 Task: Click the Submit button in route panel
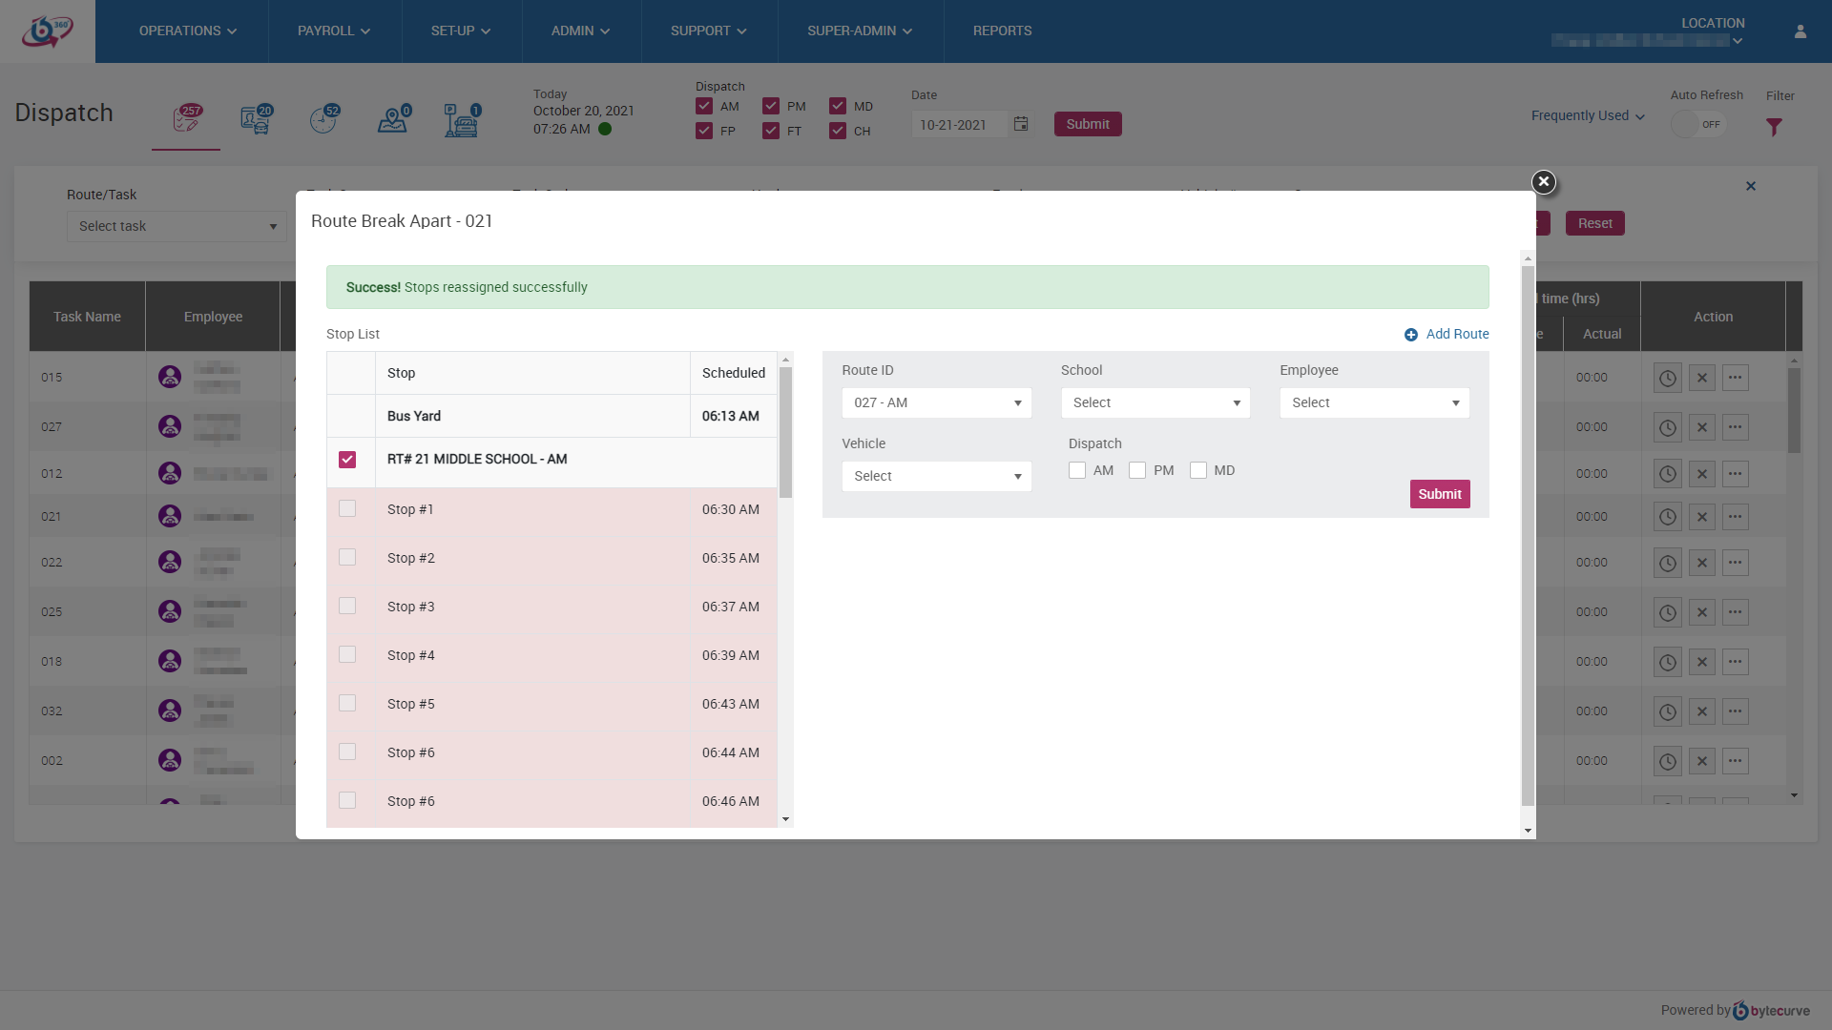tap(1439, 494)
